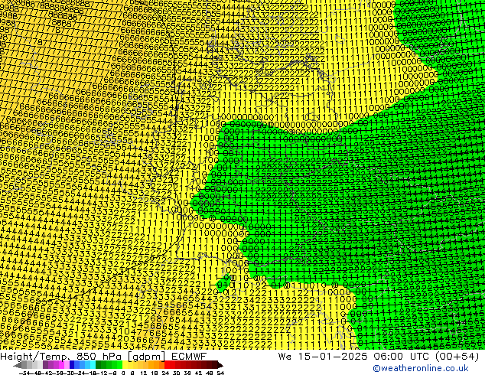Pick the dark blue swatch near -30 on scale

click(72, 365)
